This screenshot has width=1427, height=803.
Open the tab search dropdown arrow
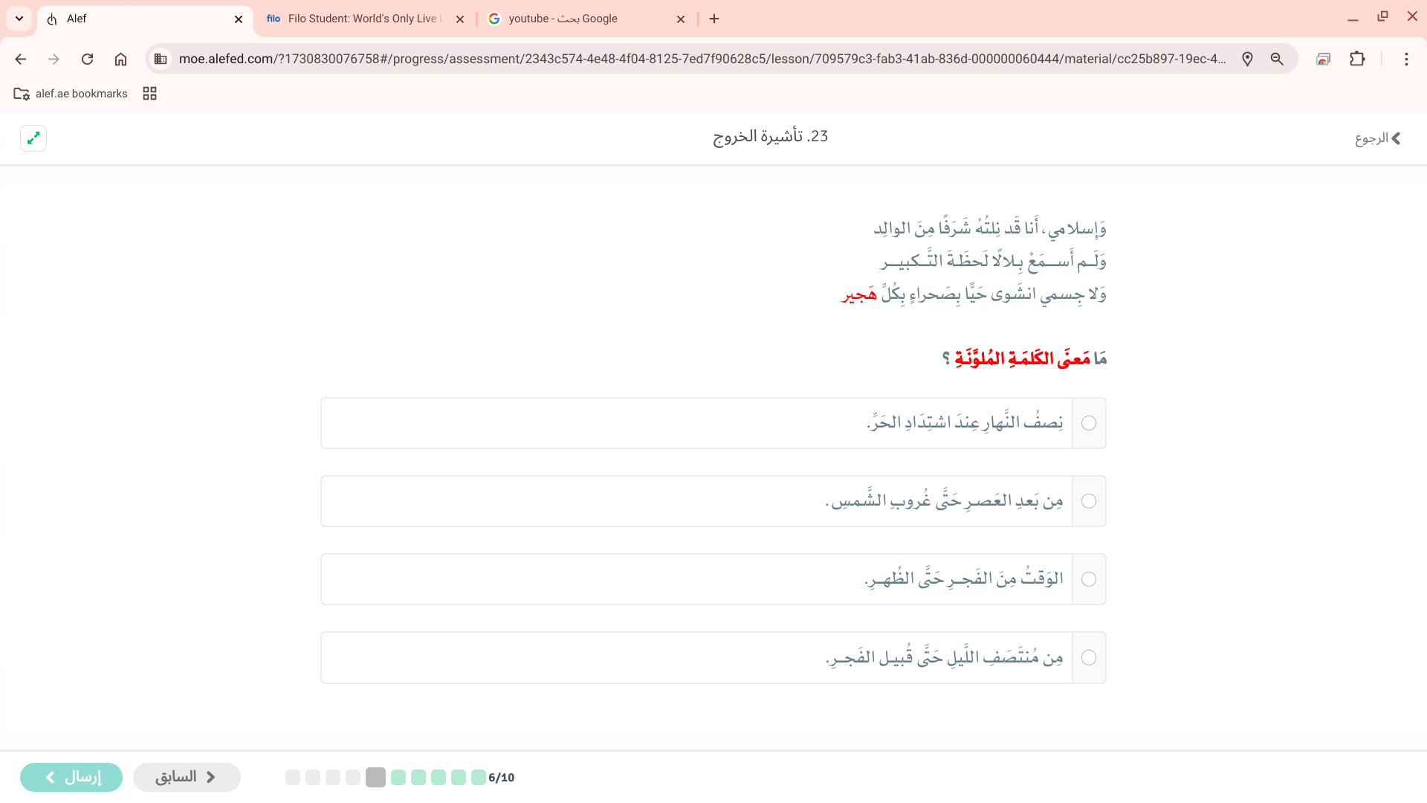[x=19, y=19]
